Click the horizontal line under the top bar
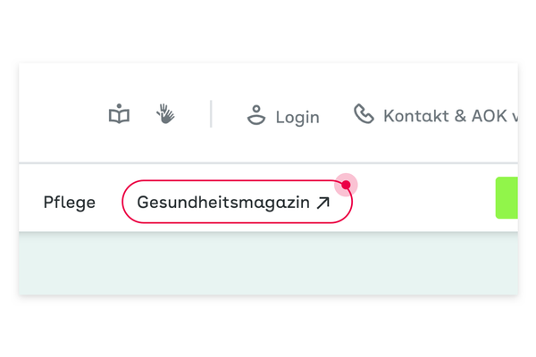 tap(268, 163)
